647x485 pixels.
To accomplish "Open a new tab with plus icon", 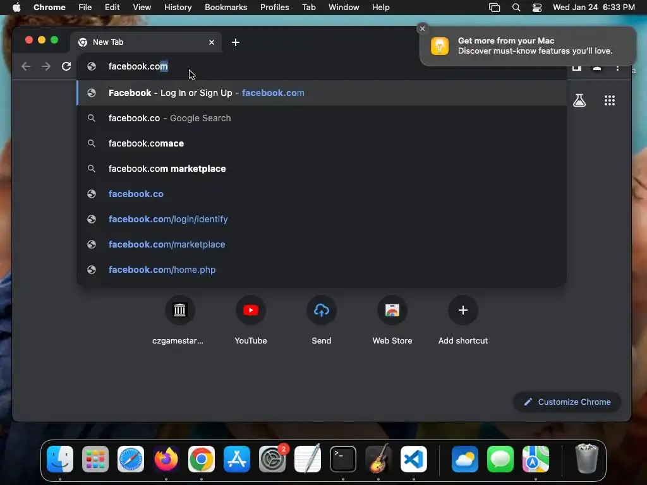I will tap(236, 42).
